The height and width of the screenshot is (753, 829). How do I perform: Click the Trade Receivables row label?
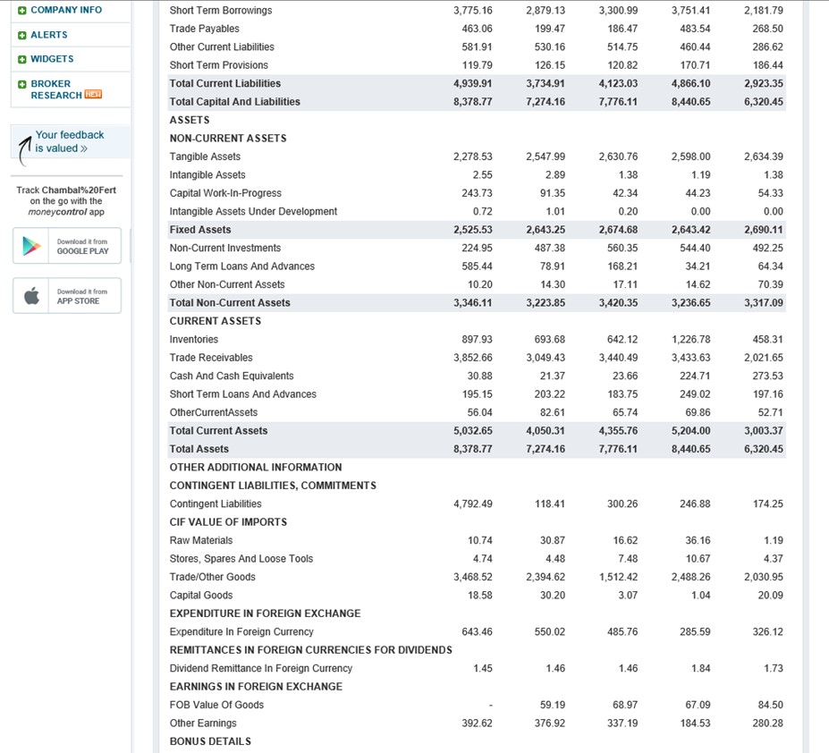click(211, 357)
